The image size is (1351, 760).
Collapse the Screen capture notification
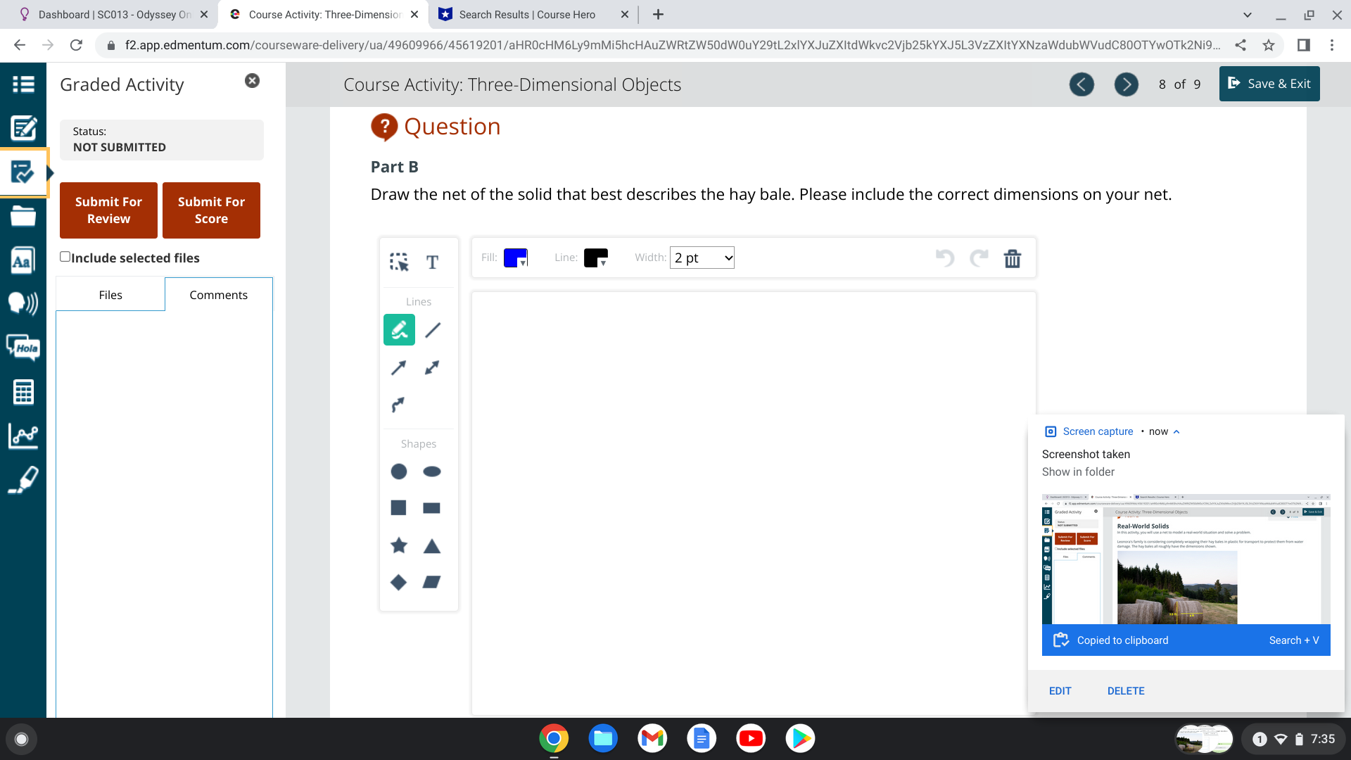(1174, 431)
